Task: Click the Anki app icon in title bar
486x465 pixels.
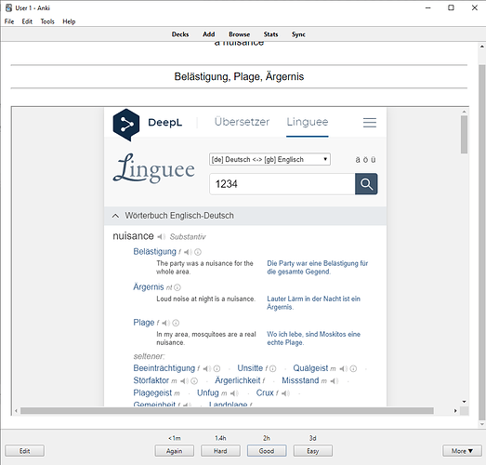Action: [x=9, y=7]
